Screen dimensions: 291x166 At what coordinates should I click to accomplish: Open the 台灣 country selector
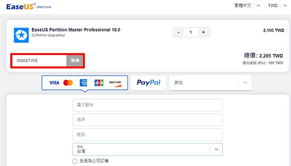tap(147, 149)
